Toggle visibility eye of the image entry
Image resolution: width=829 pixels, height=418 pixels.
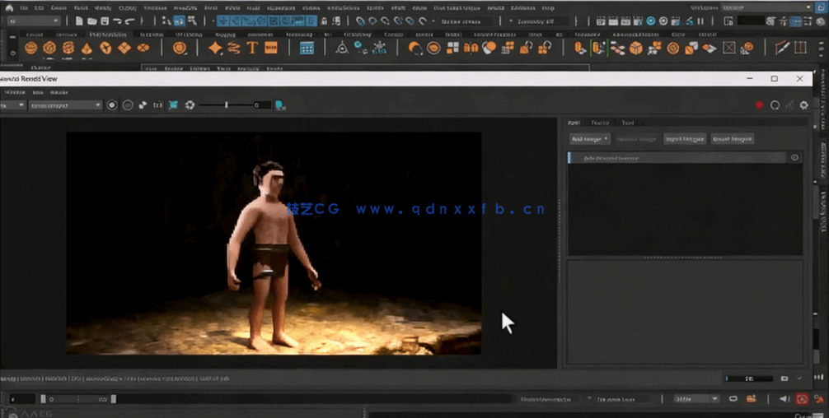point(794,157)
